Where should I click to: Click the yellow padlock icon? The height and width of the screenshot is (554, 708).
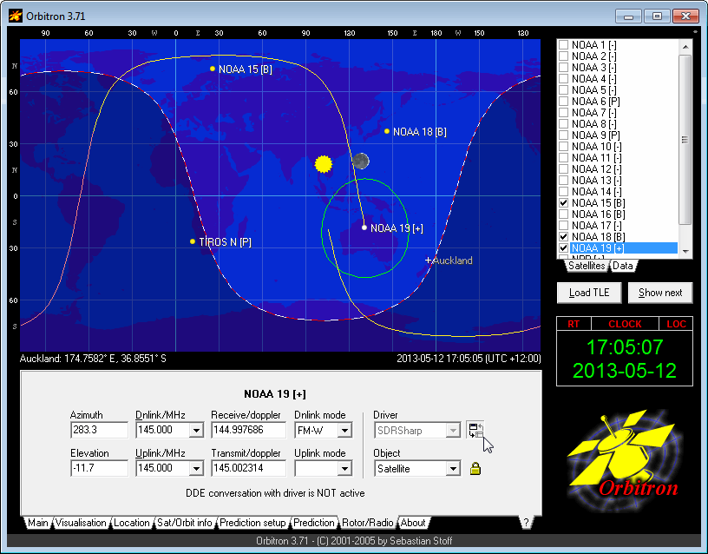[x=475, y=469]
